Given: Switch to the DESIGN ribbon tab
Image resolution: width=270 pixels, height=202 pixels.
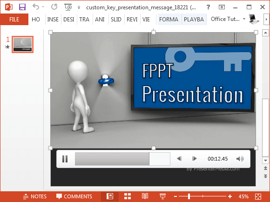Looking at the screenshot, I should [x=69, y=19].
